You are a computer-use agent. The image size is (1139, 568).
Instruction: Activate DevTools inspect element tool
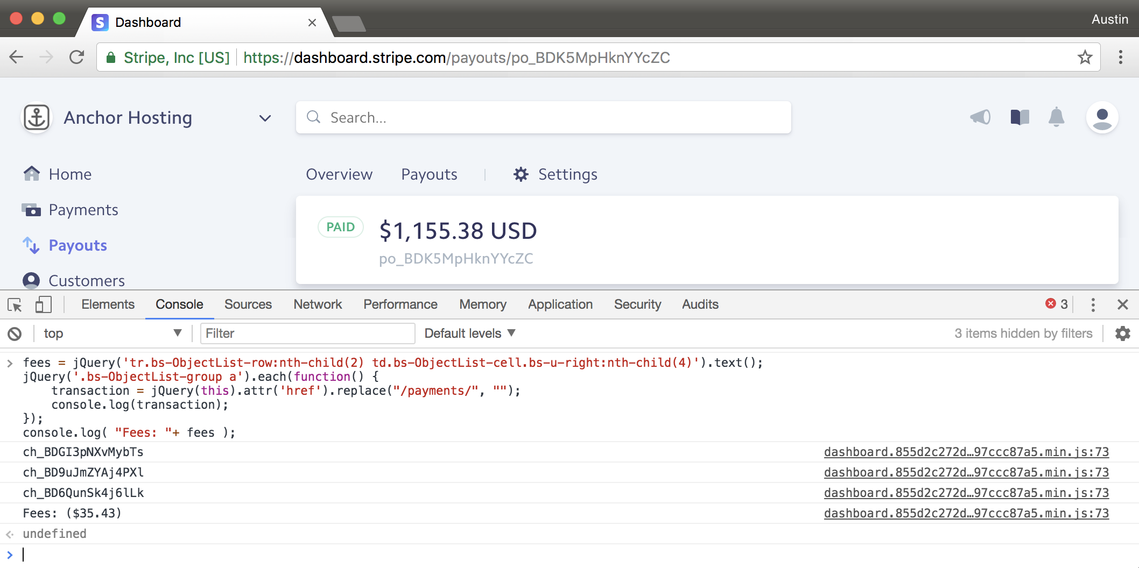click(15, 305)
